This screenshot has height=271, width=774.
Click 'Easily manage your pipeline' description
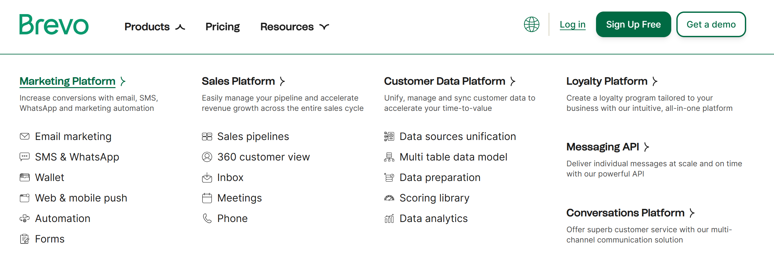point(283,103)
